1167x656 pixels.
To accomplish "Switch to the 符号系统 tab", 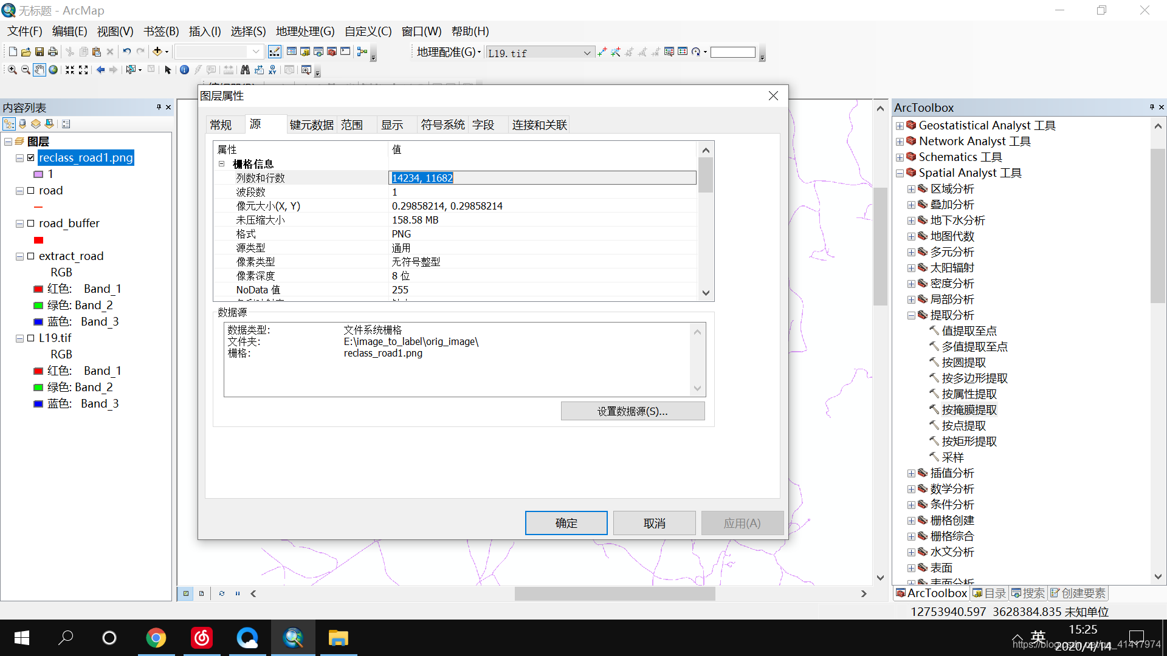I will click(x=443, y=125).
